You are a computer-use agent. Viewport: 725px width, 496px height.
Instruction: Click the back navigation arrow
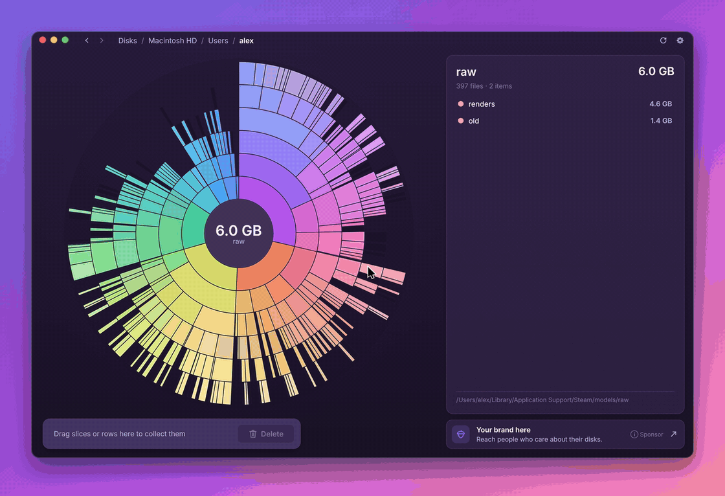[x=87, y=41]
